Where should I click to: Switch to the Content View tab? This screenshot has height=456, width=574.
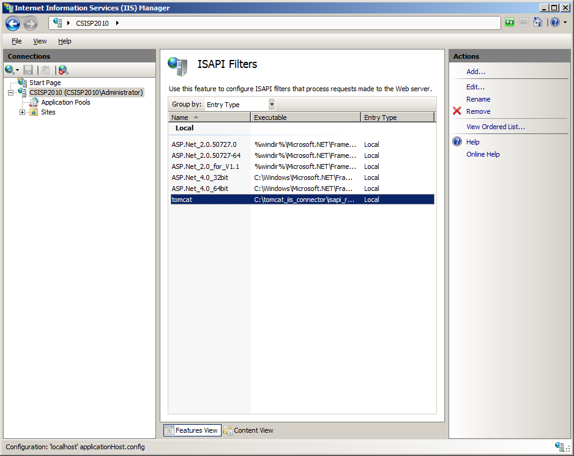click(248, 430)
